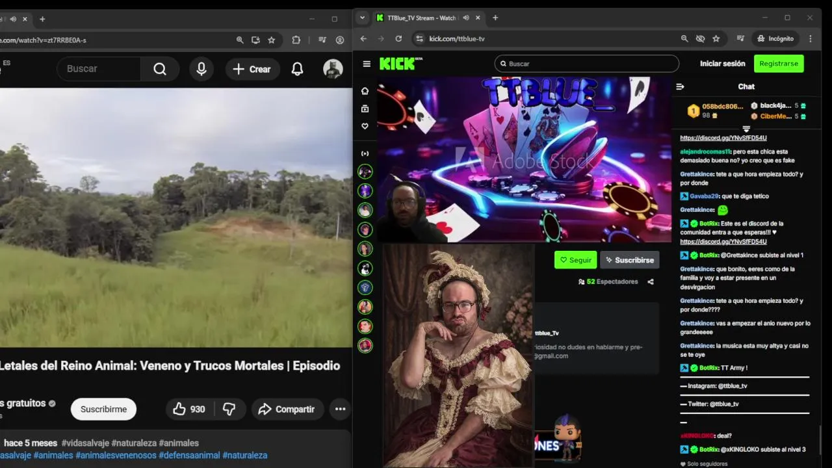Start YouTube voice search with microphone
832x468 pixels.
(201, 69)
